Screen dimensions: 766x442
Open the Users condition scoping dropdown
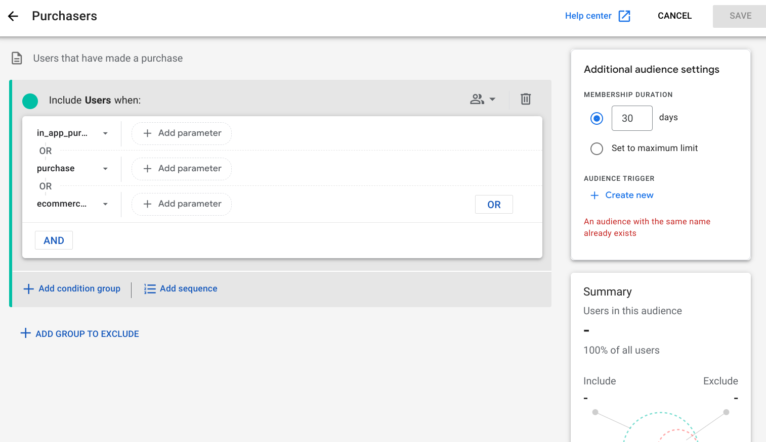coord(483,99)
